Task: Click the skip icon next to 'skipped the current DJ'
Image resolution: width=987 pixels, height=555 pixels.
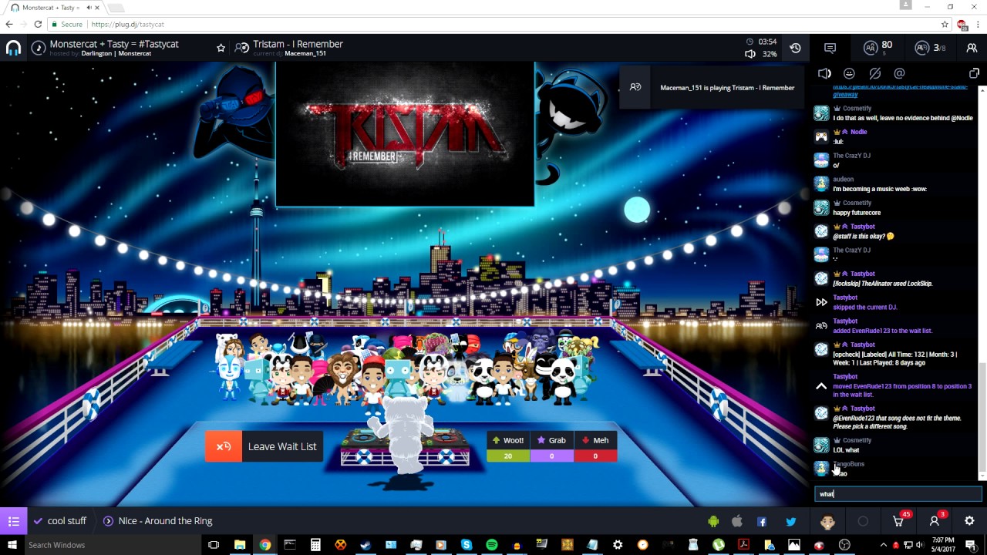Action: point(821,302)
